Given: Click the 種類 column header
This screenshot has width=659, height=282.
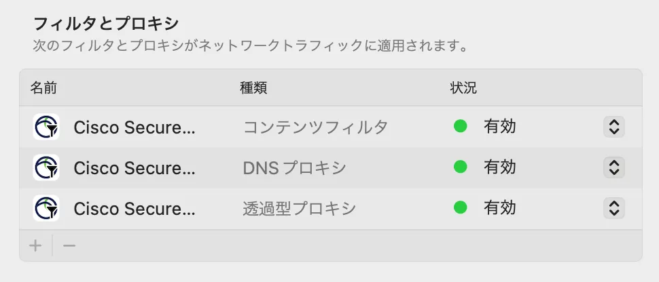Looking at the screenshot, I should (254, 87).
